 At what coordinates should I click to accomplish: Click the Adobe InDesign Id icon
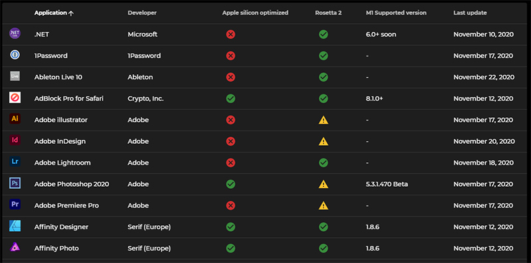(x=15, y=140)
